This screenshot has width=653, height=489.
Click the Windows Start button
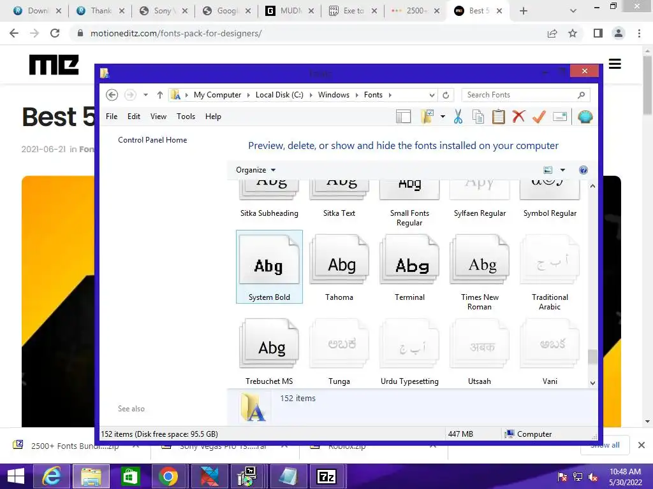coord(16,476)
